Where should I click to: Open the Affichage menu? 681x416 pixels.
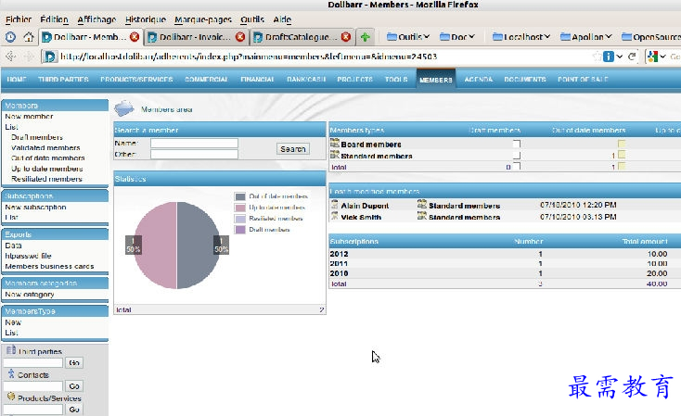point(96,19)
